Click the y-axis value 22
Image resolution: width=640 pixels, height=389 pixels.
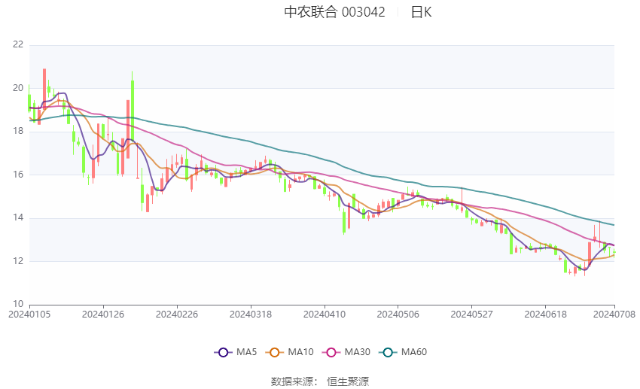(18, 44)
